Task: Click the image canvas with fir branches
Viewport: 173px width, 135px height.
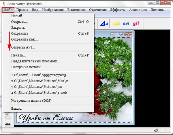Action: (x=113, y=80)
